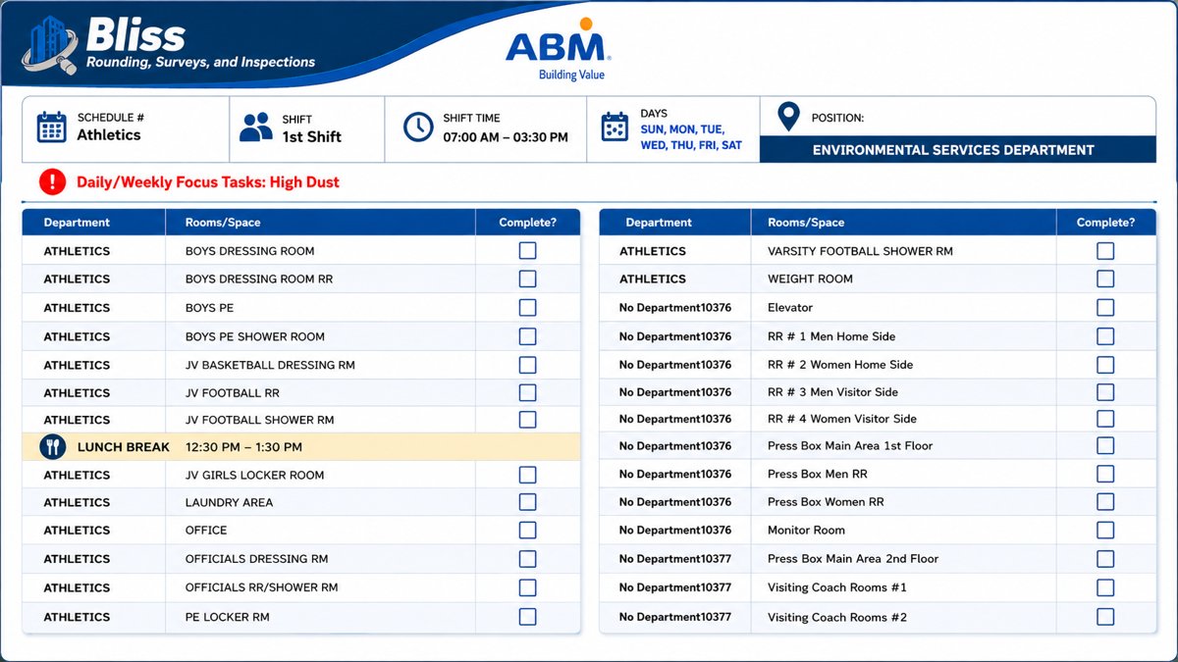Mark Visiting Coach Rooms #1 complete

click(x=1105, y=587)
